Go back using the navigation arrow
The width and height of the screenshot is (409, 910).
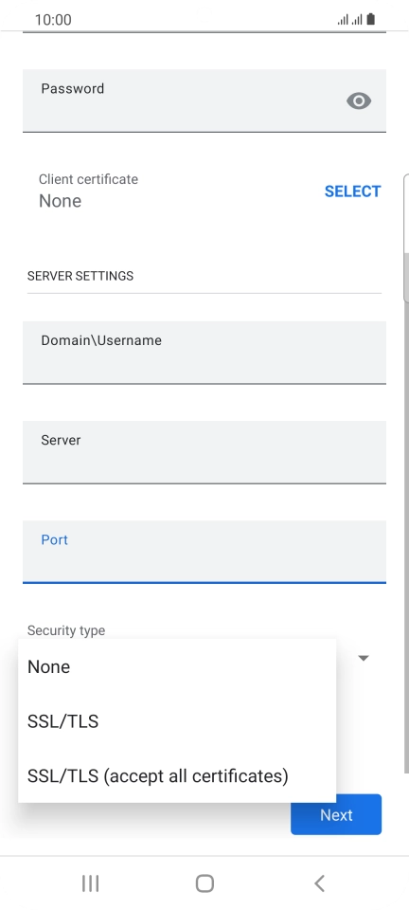[x=319, y=883]
